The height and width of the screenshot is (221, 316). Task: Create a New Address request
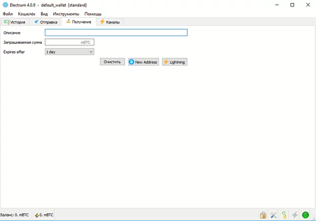pos(144,62)
